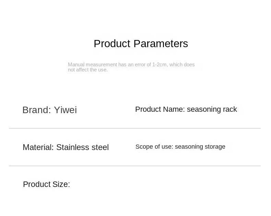Click the words seasoning storage
The width and height of the screenshot is (271, 216).
[200, 147]
